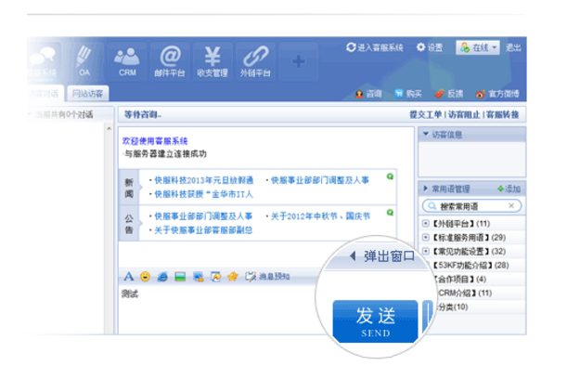Click the 反馈 feedback link

point(449,94)
